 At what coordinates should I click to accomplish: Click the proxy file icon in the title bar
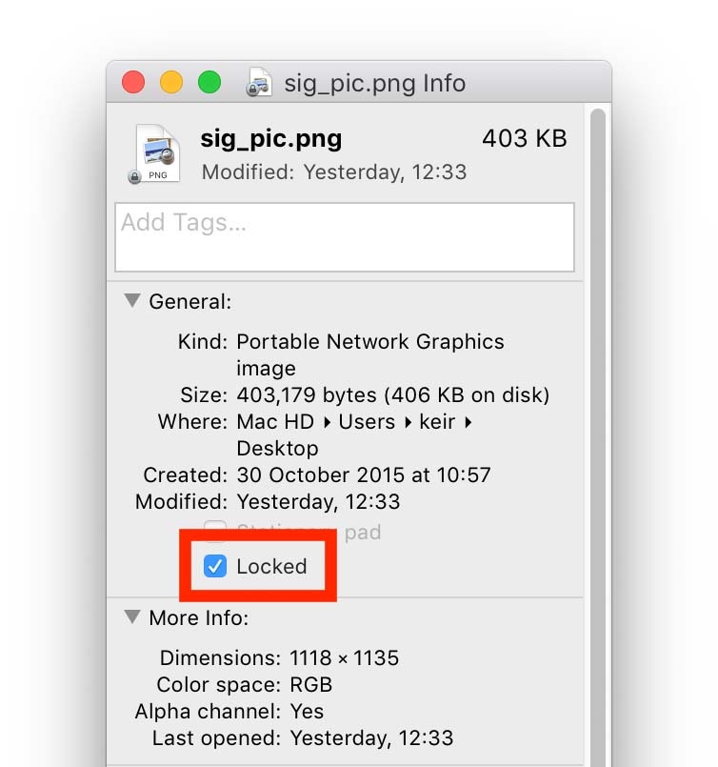coord(258,83)
